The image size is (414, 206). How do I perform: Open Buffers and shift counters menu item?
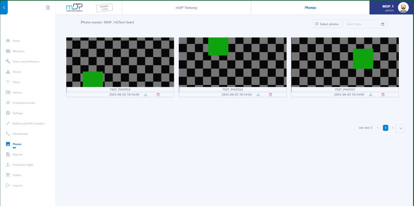(29, 123)
